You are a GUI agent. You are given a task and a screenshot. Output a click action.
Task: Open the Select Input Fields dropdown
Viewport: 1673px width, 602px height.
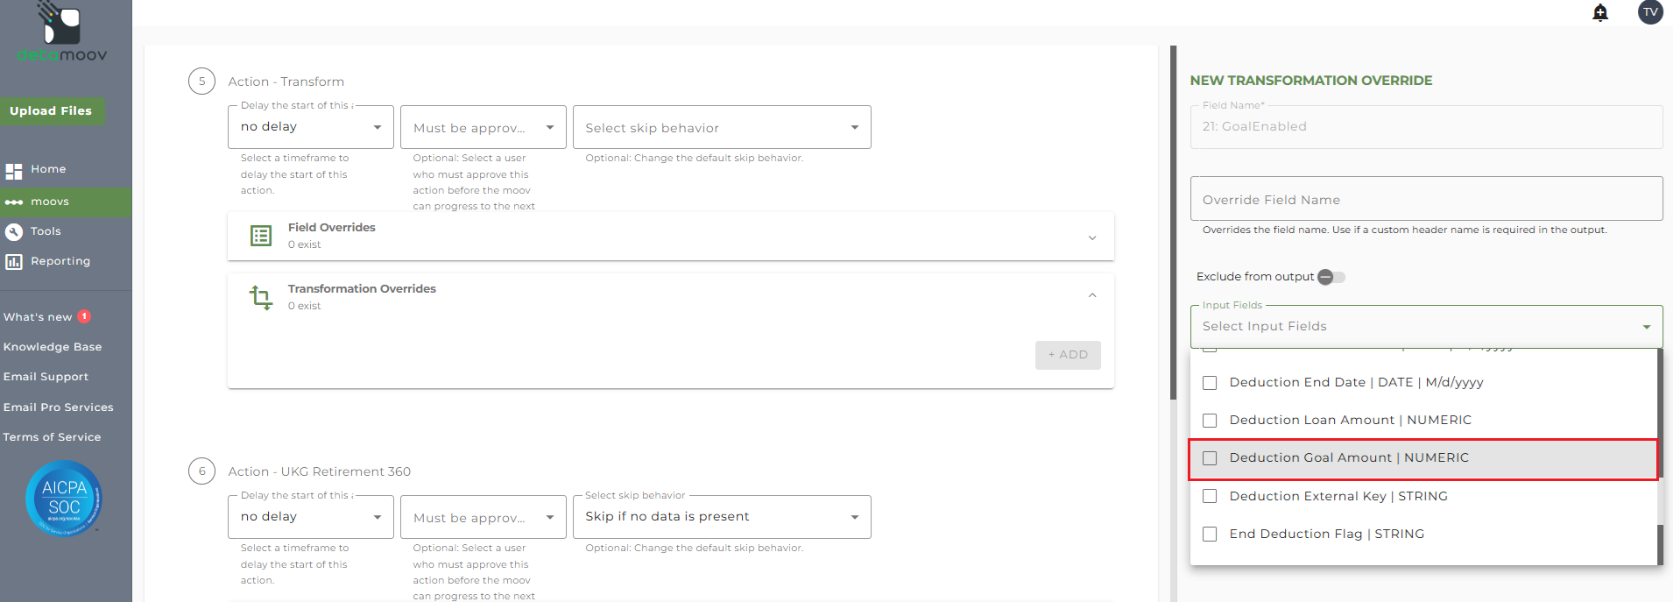tap(1426, 327)
